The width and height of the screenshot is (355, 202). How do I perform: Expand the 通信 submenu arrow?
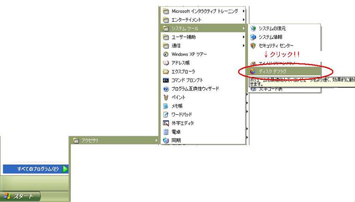(243, 46)
